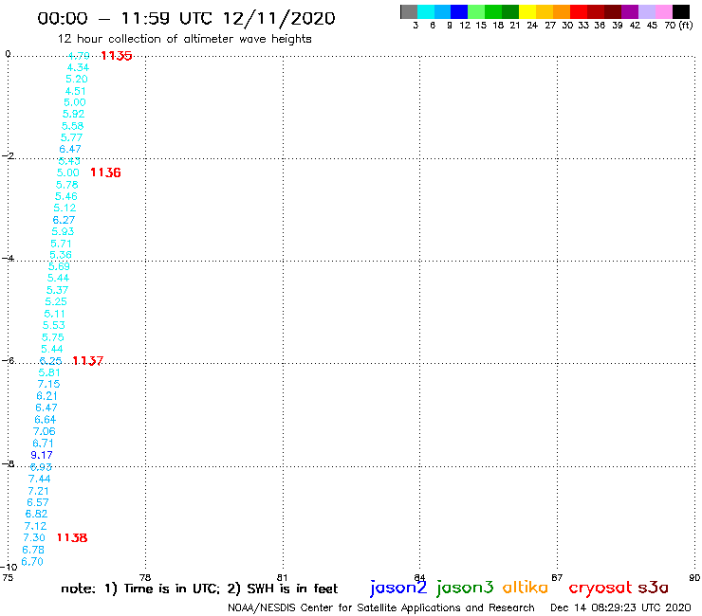Click the NOAA/NESDIS center credit line
Viewport: 702px width, 616px height.
tap(381, 607)
